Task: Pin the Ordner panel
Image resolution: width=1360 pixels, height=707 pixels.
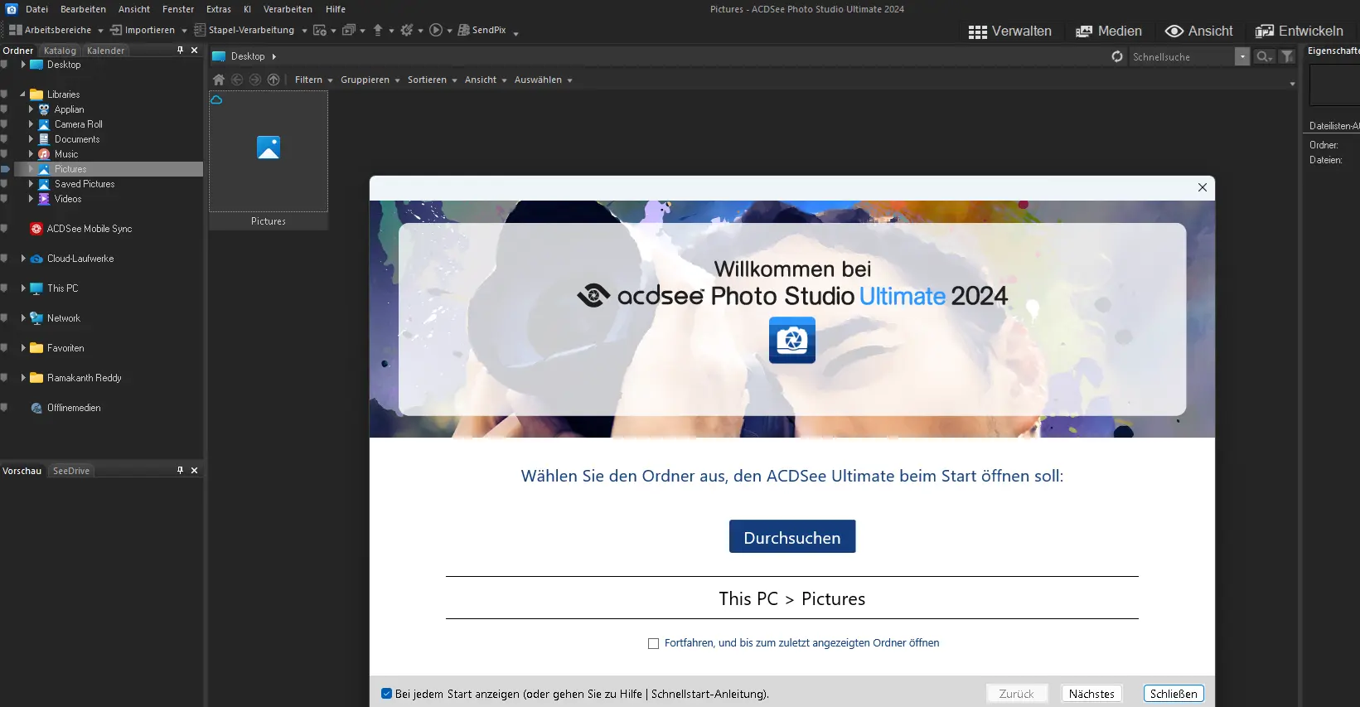Action: [x=180, y=51]
